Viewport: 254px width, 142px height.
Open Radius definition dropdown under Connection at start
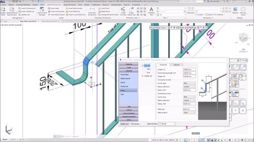tap(189, 87)
